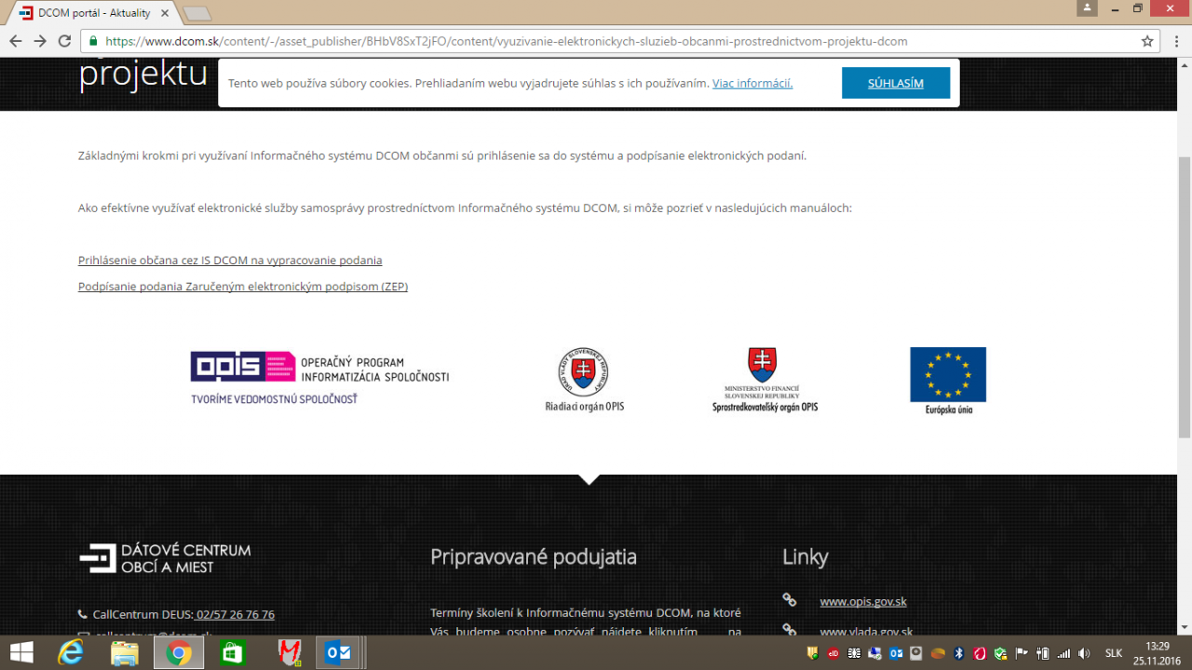Open the Windows Store taskbar icon
Image resolution: width=1192 pixels, height=670 pixels.
pos(232,653)
